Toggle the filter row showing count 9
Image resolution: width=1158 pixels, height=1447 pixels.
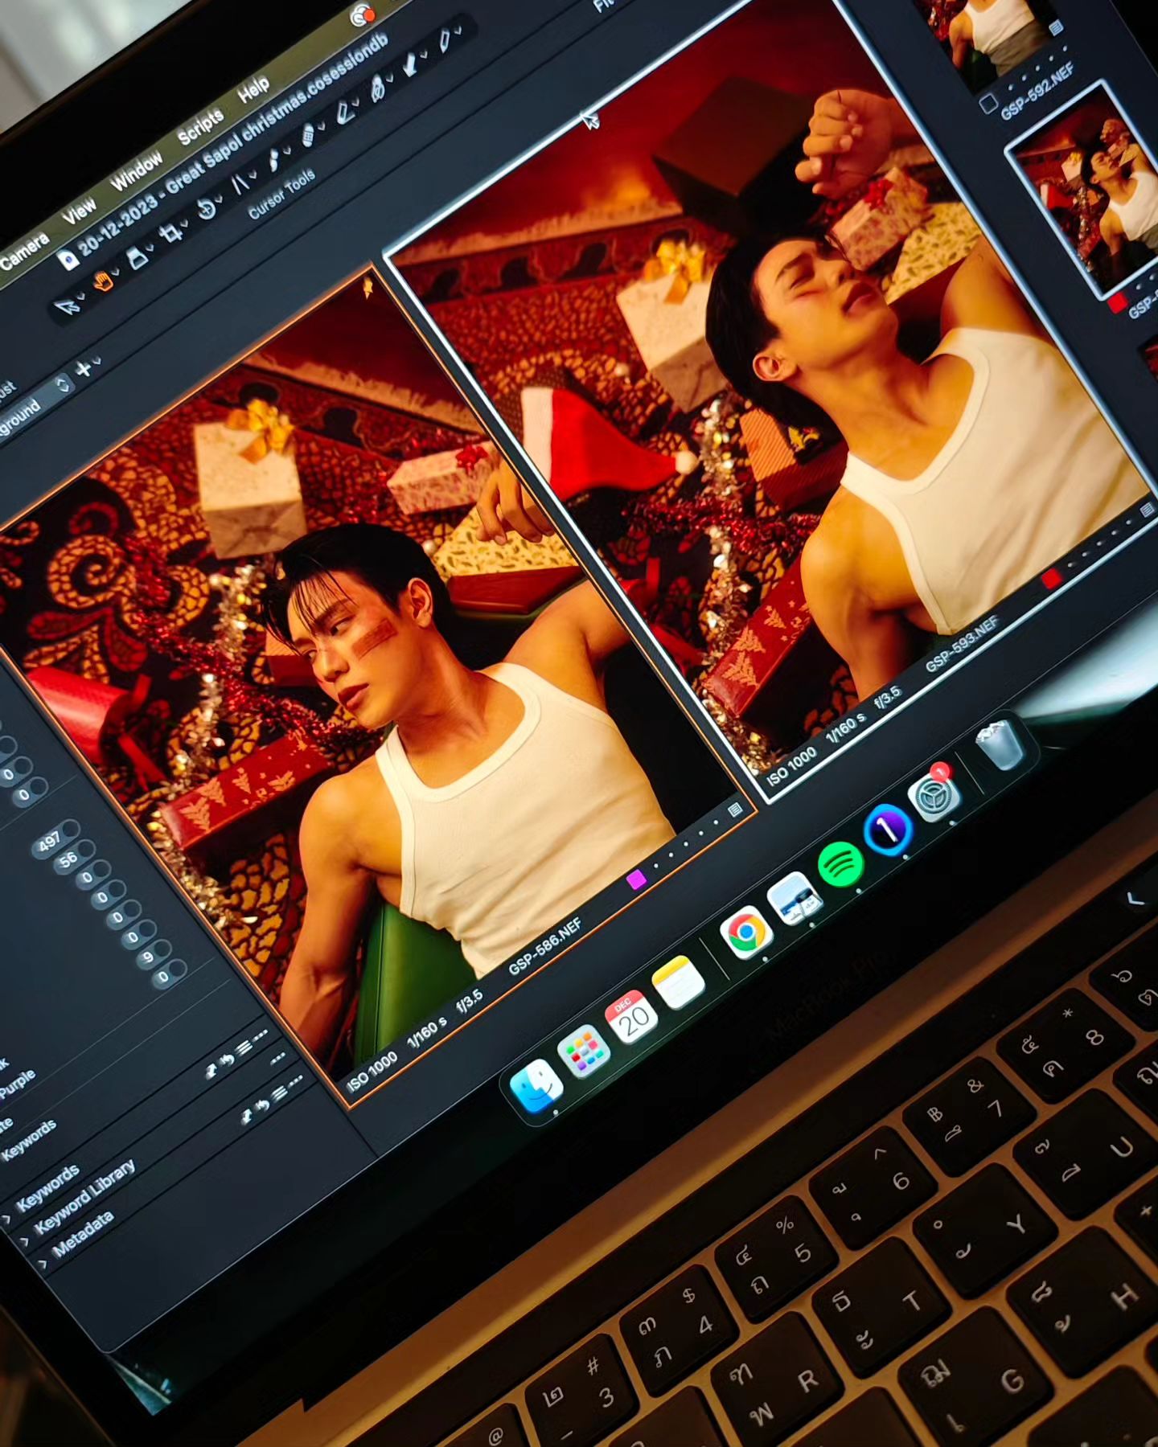(154, 955)
